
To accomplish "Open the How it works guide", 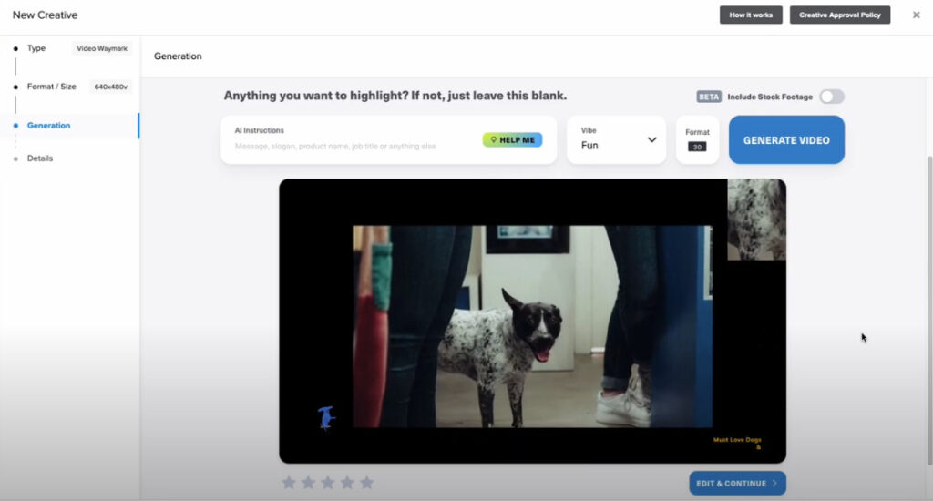I will tap(751, 15).
